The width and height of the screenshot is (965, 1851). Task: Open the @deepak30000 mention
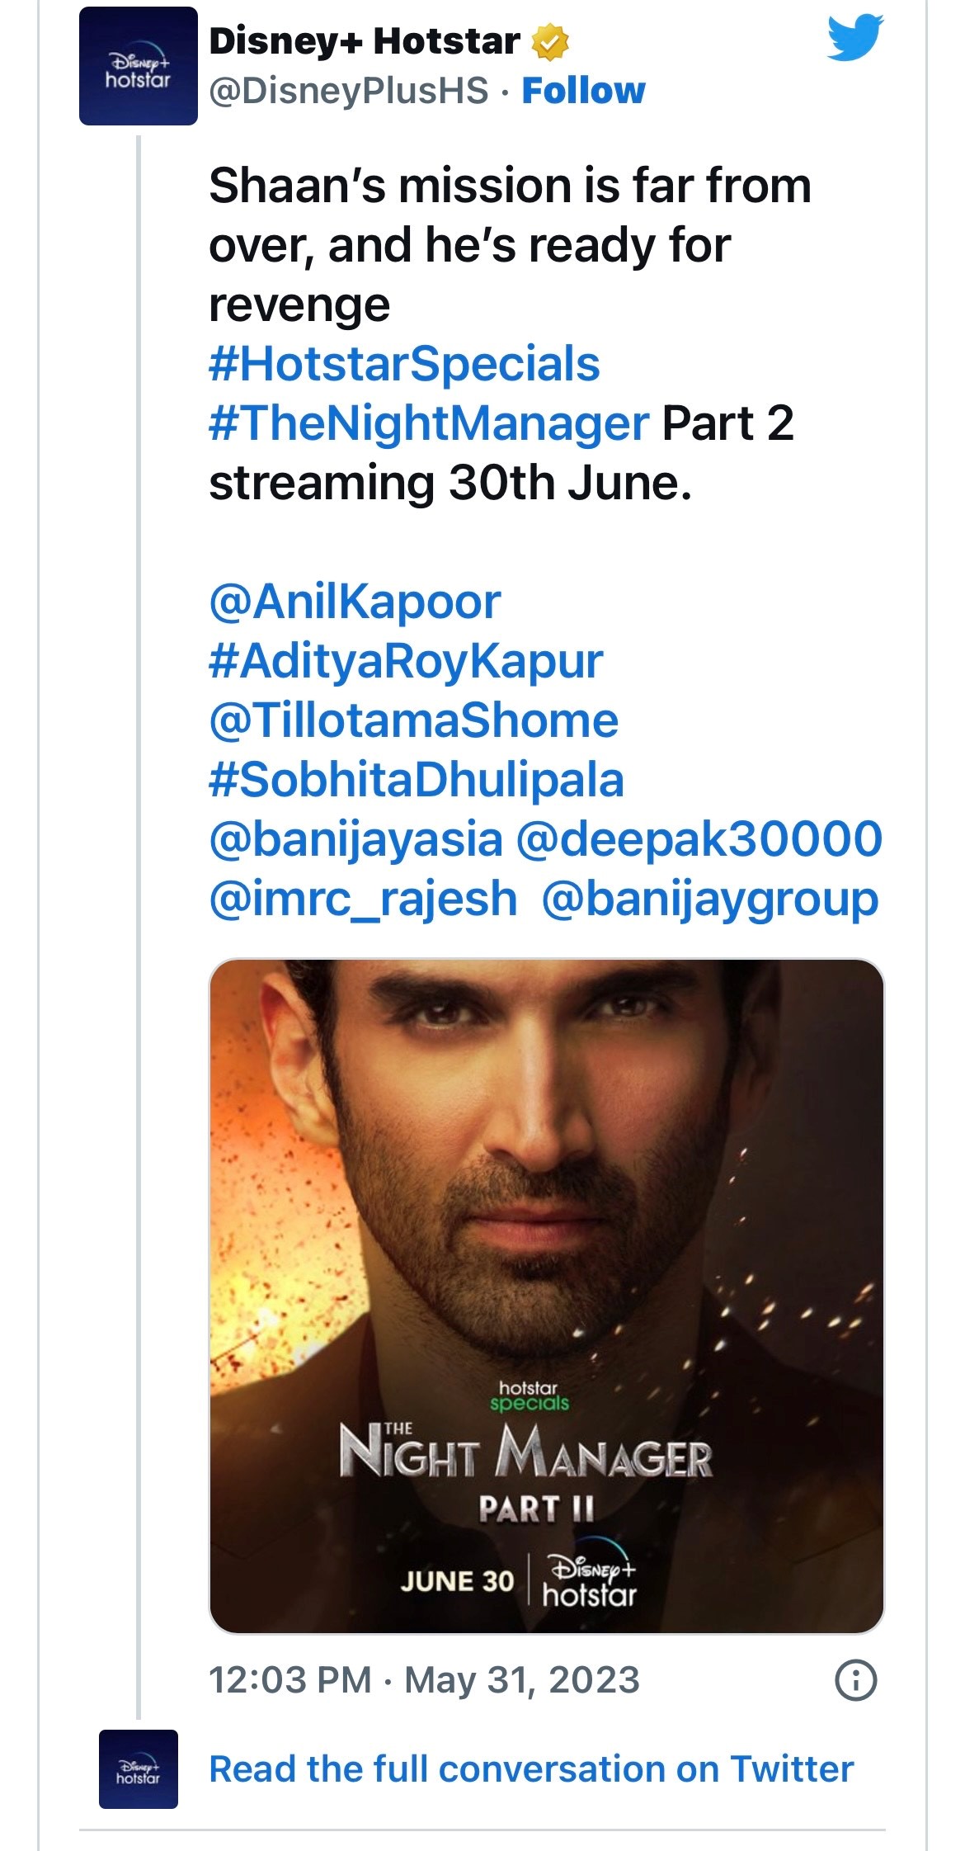[699, 839]
